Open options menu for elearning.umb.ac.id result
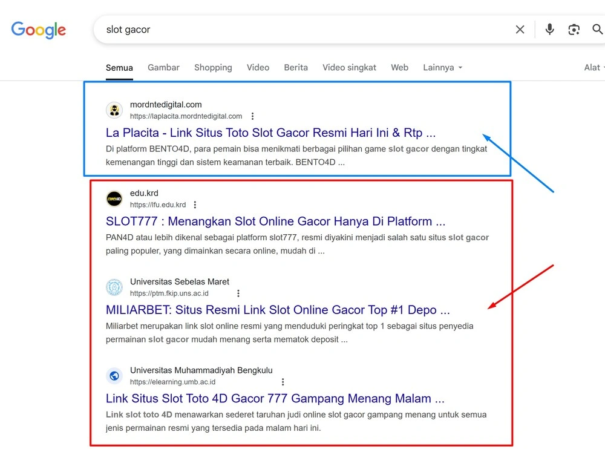 [283, 382]
